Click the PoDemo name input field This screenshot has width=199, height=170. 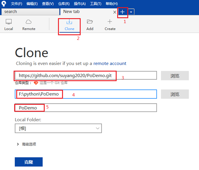(x=86, y=108)
